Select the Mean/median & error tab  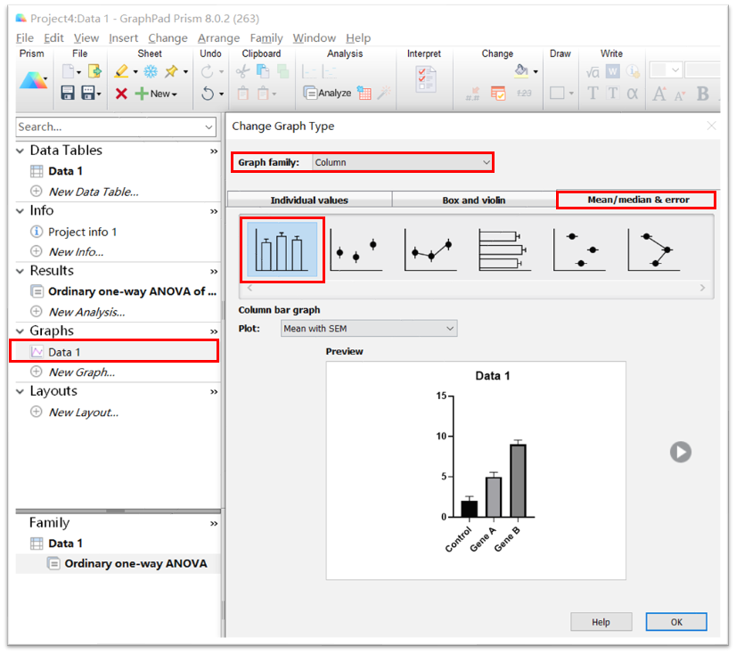[637, 200]
